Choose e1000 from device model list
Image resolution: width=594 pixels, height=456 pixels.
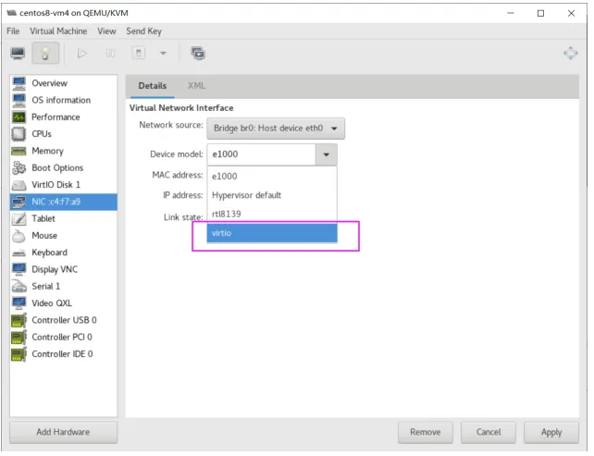[272, 177]
